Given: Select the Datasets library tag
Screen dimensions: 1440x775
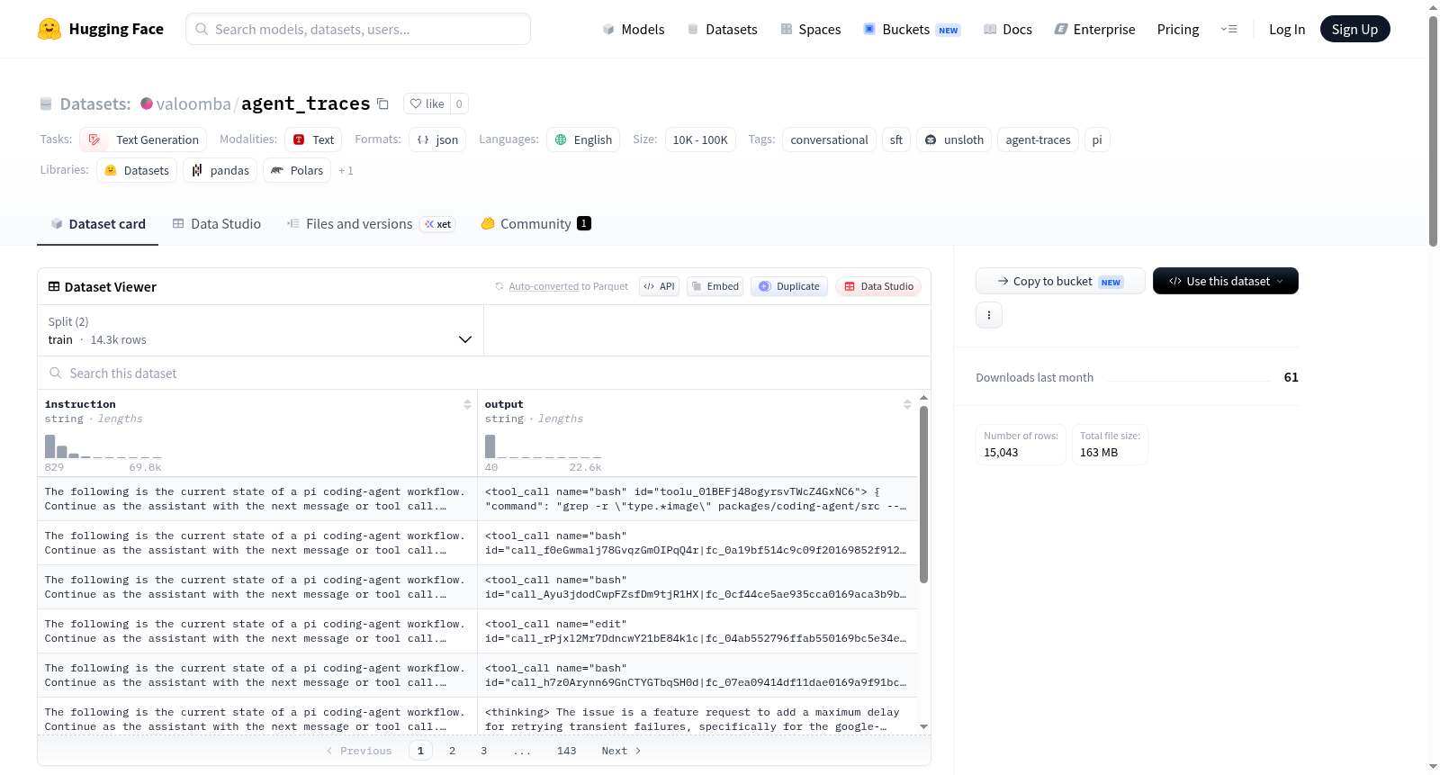Looking at the screenshot, I should (x=137, y=170).
